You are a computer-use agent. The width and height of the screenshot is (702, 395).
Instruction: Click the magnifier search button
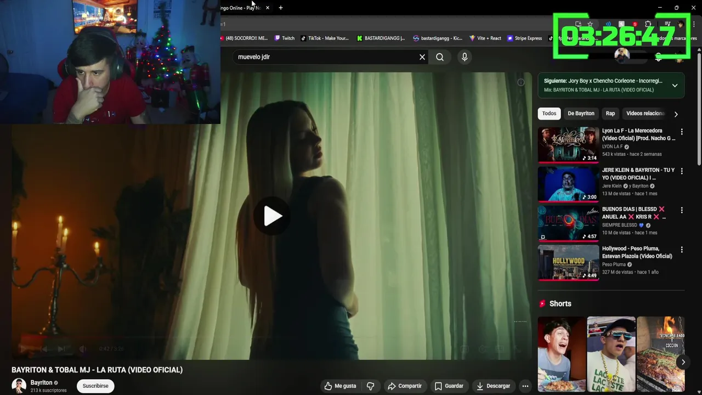(x=440, y=57)
